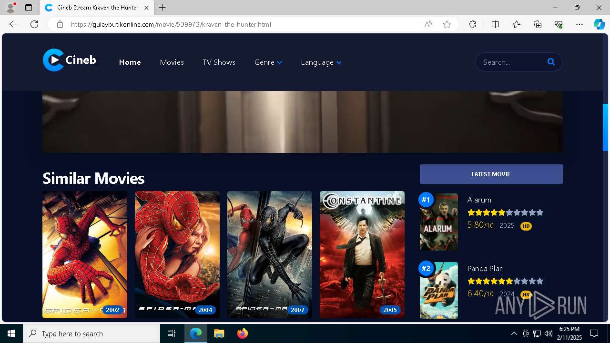Viewport: 610px width, 343px height.
Task: Click the Alarum 5.80/10 score
Action: [x=480, y=225]
